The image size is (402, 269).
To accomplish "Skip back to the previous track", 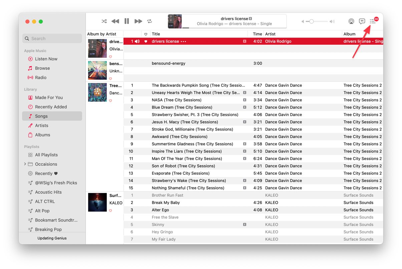I will 115,21.
